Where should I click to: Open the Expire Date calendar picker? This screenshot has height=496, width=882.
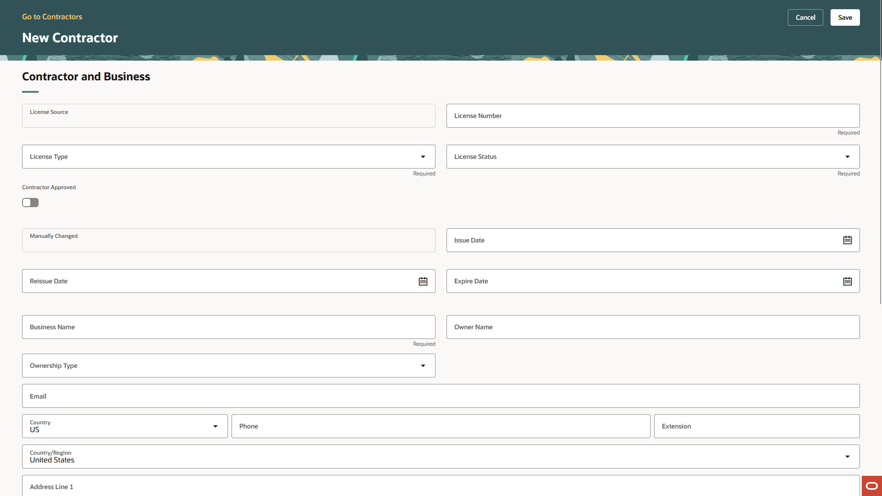pyautogui.click(x=848, y=281)
